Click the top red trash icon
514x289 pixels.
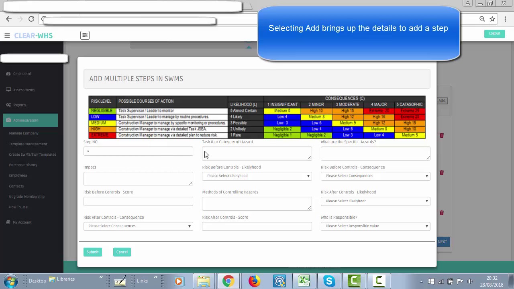point(441,135)
